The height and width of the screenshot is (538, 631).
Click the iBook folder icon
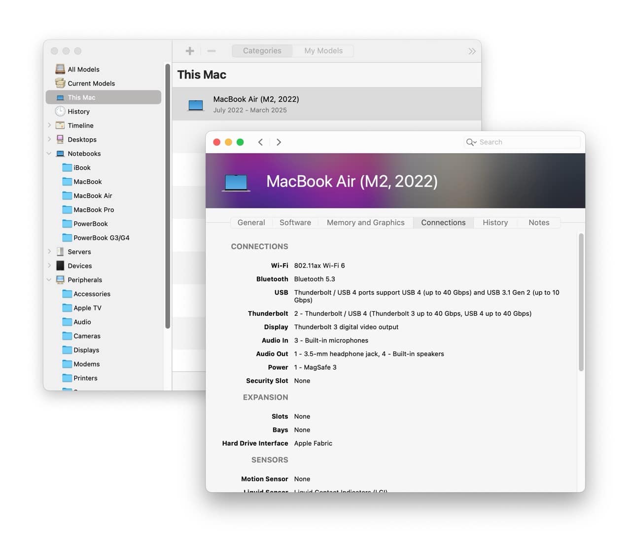67,167
